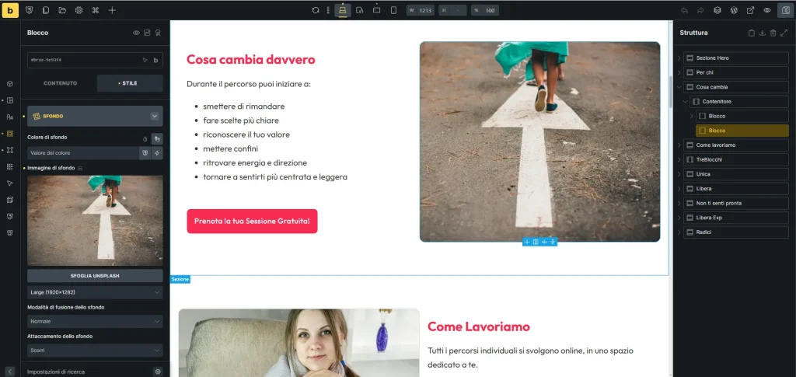Click the undo arrow in top toolbar
796x377 pixels.
point(684,10)
